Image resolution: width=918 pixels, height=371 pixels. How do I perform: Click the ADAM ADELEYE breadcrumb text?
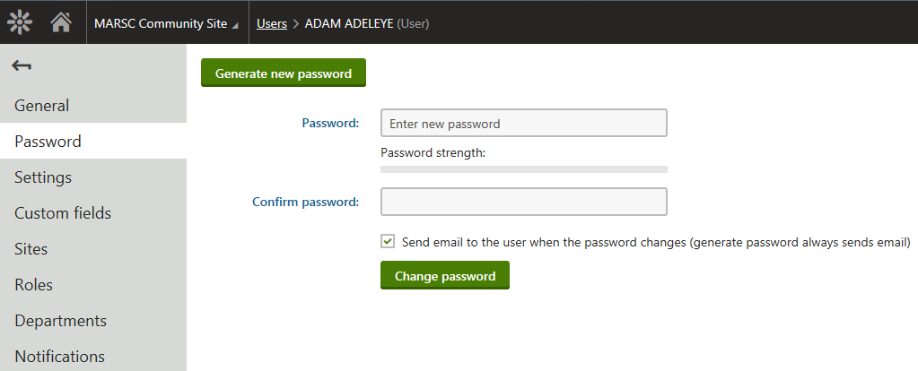349,24
